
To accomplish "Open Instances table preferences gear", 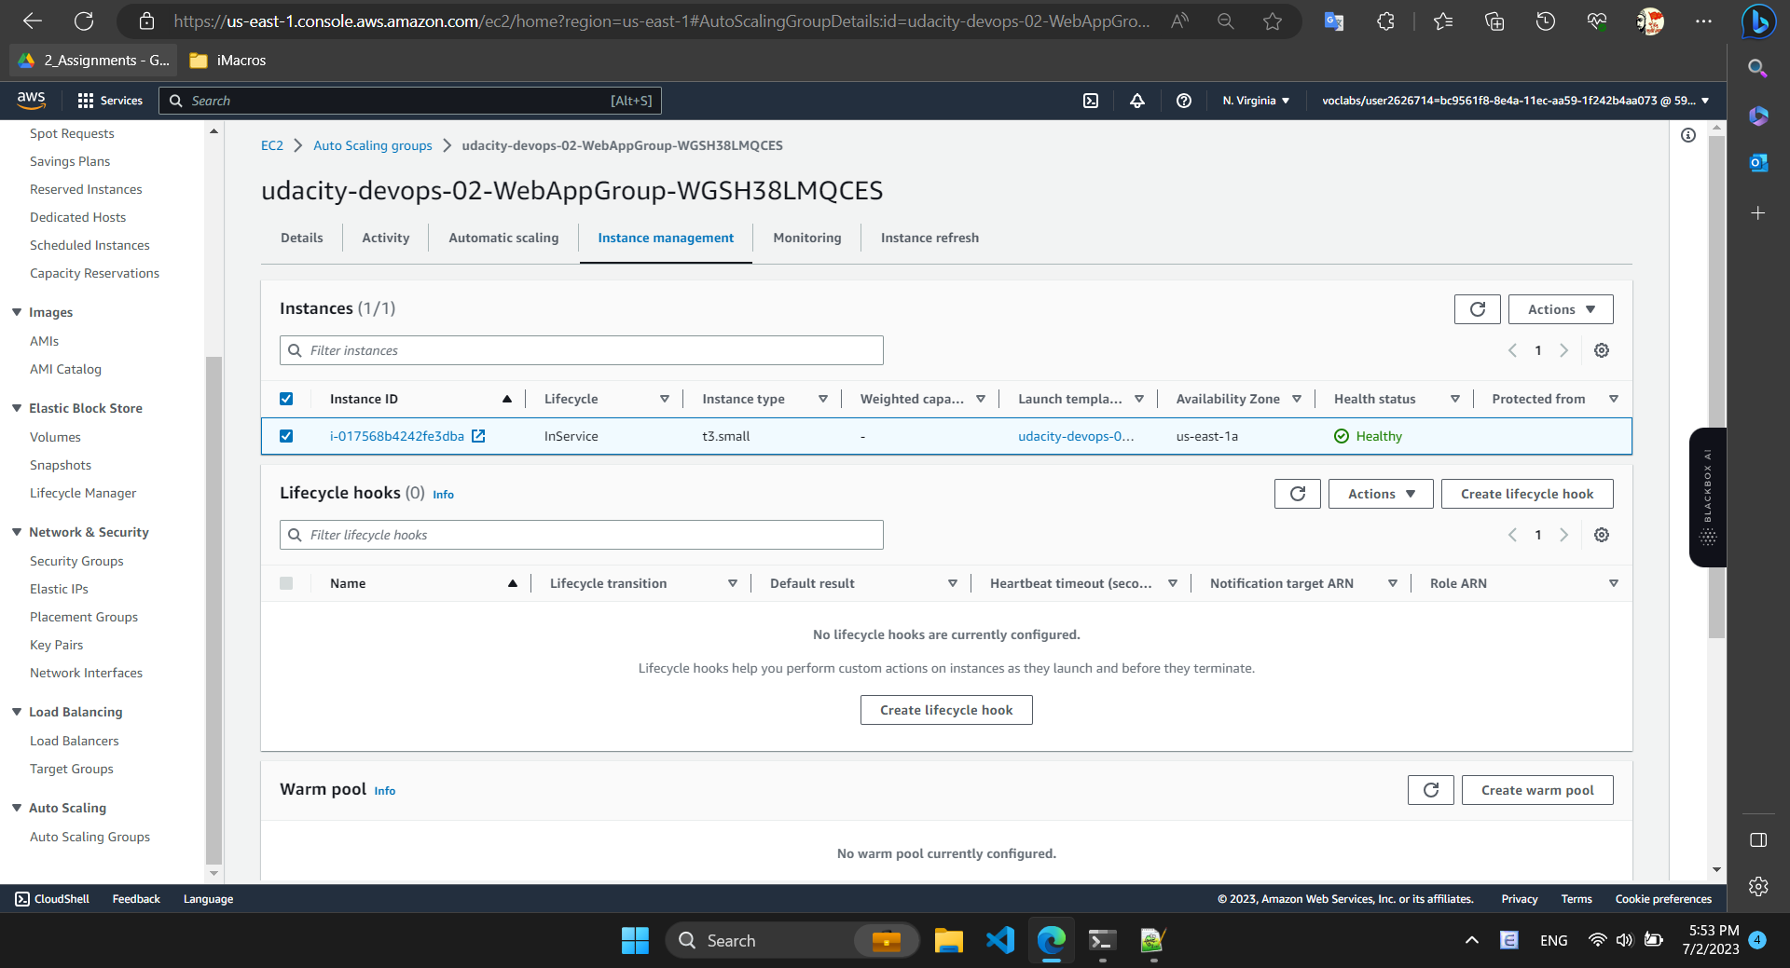I will coord(1602,350).
